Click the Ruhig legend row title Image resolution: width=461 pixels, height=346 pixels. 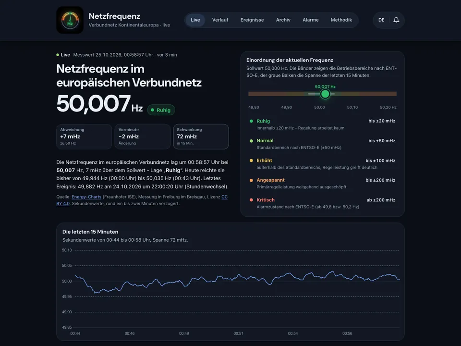click(263, 121)
